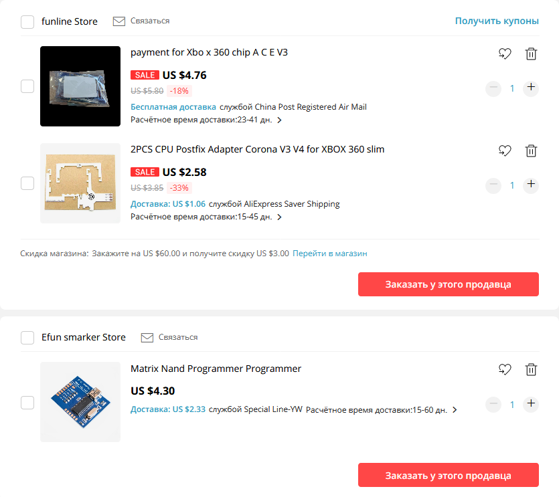Image resolution: width=559 pixels, height=497 pixels.
Task: Follow Перейти в магазин link
Action: pos(330,254)
